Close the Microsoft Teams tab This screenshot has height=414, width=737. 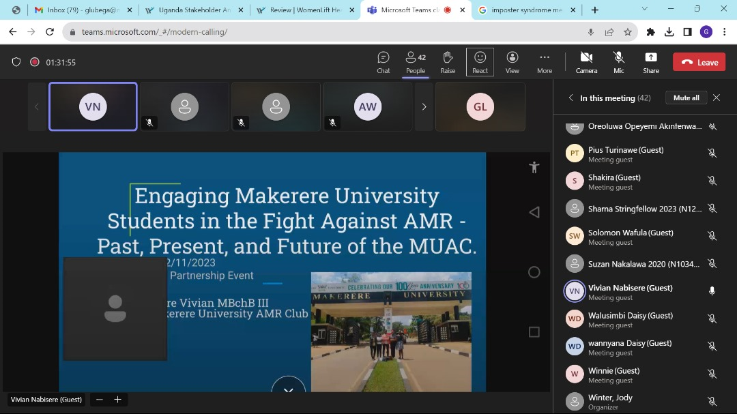coord(463,10)
